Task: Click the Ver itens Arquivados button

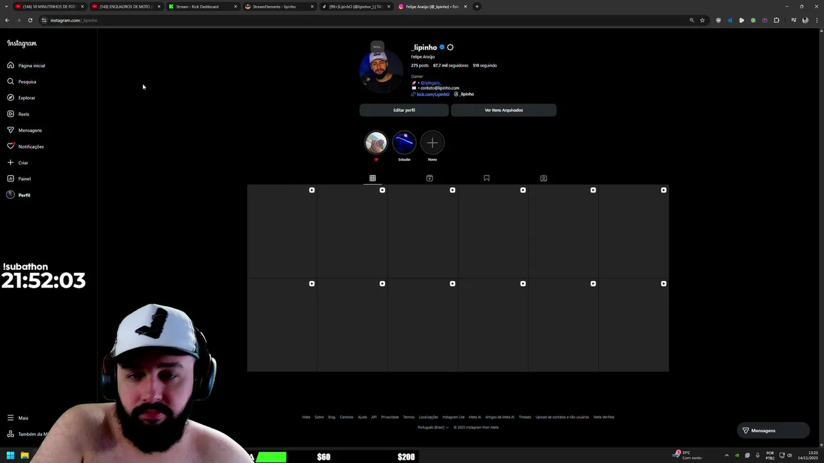Action: (503, 110)
